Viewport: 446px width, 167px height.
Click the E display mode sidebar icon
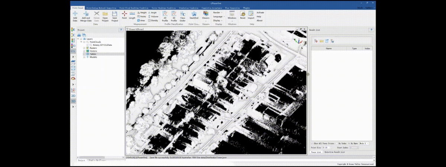click(x=73, y=29)
